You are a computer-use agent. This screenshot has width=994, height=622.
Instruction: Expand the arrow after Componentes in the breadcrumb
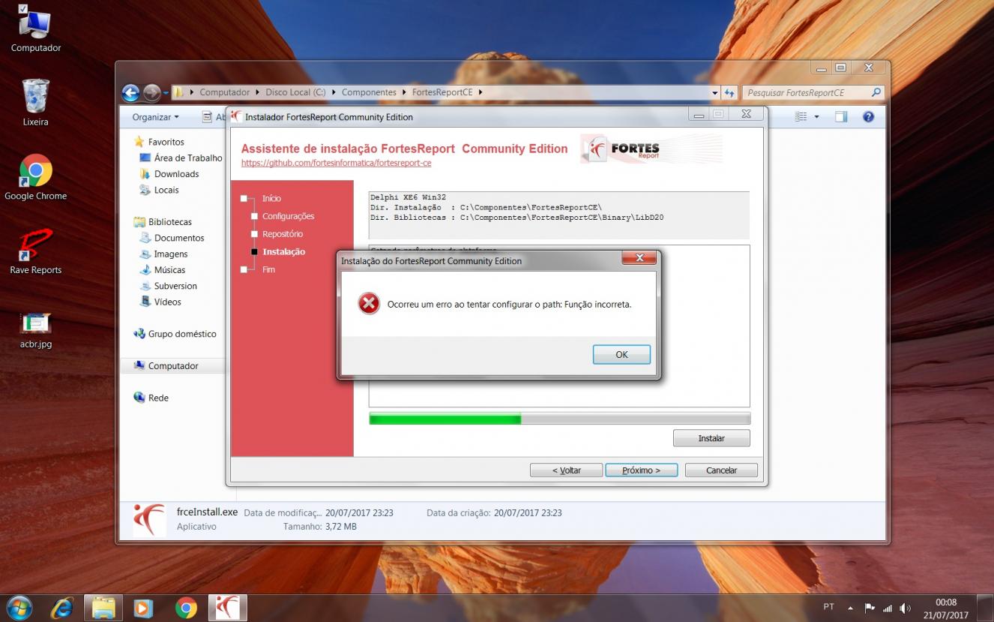(x=404, y=92)
